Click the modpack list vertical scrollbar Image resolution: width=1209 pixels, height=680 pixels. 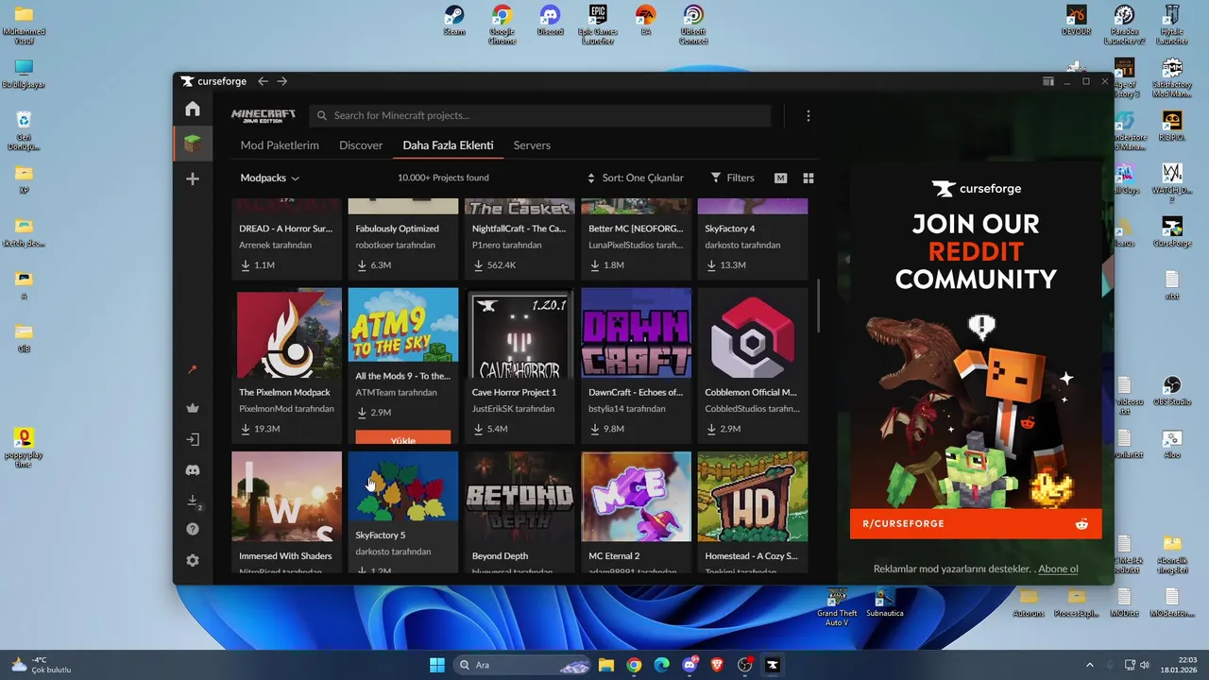[x=818, y=304]
